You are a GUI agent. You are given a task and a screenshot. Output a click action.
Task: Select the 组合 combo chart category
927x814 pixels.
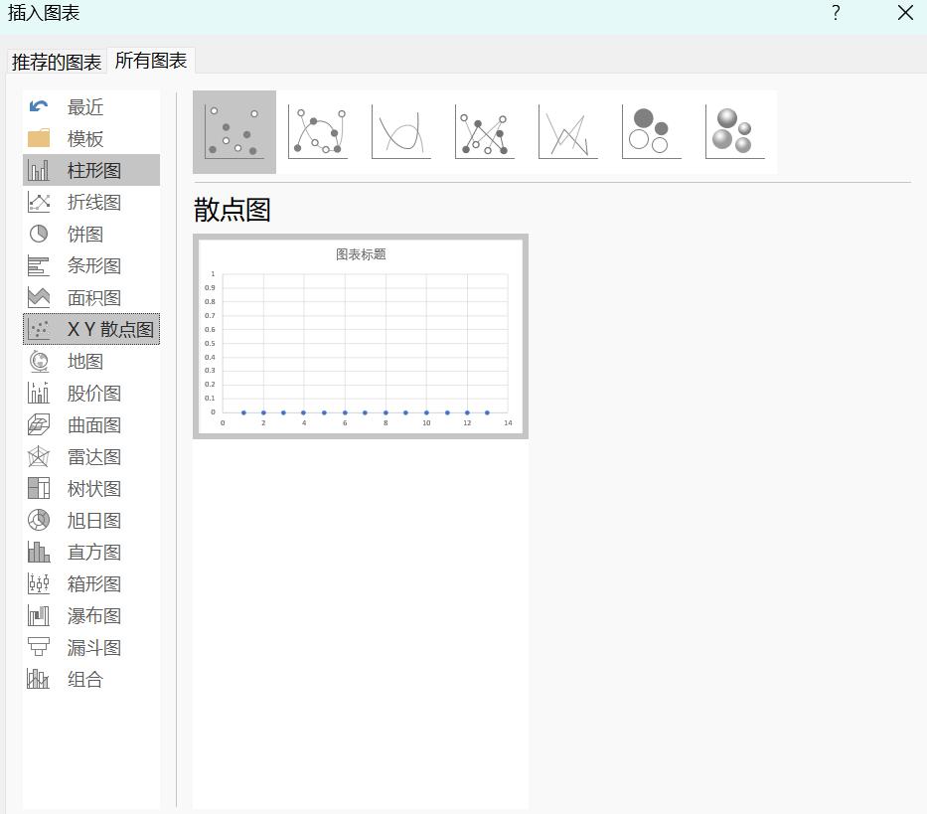pos(91,679)
